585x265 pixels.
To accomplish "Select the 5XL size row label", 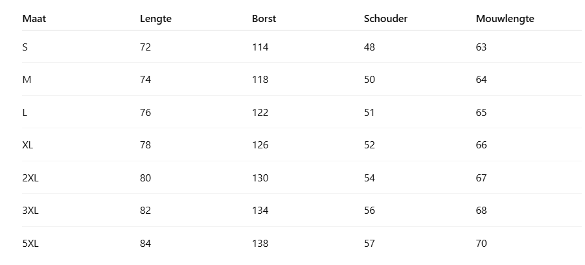I will coord(30,244).
